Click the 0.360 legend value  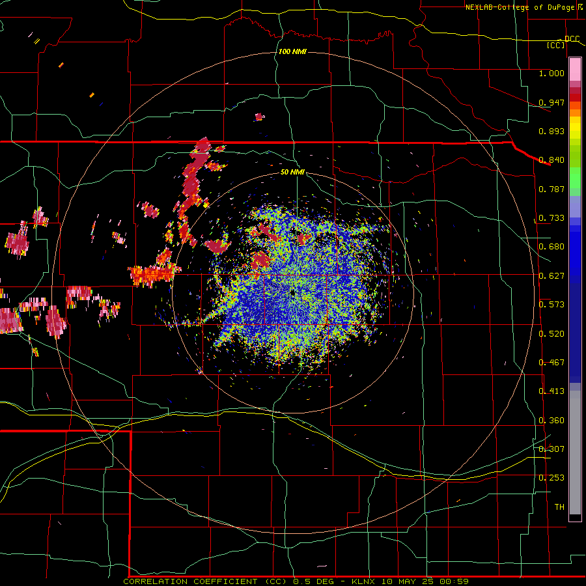tap(551, 421)
